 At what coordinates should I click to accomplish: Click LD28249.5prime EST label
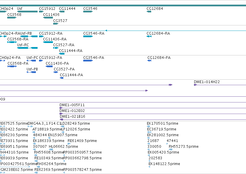tap(75, 124)
